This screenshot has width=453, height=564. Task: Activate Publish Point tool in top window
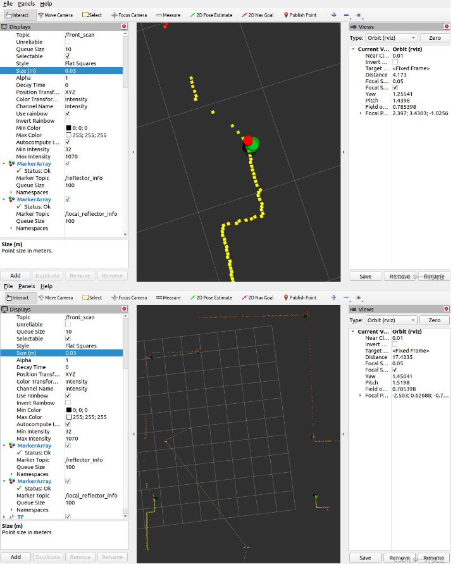click(300, 15)
